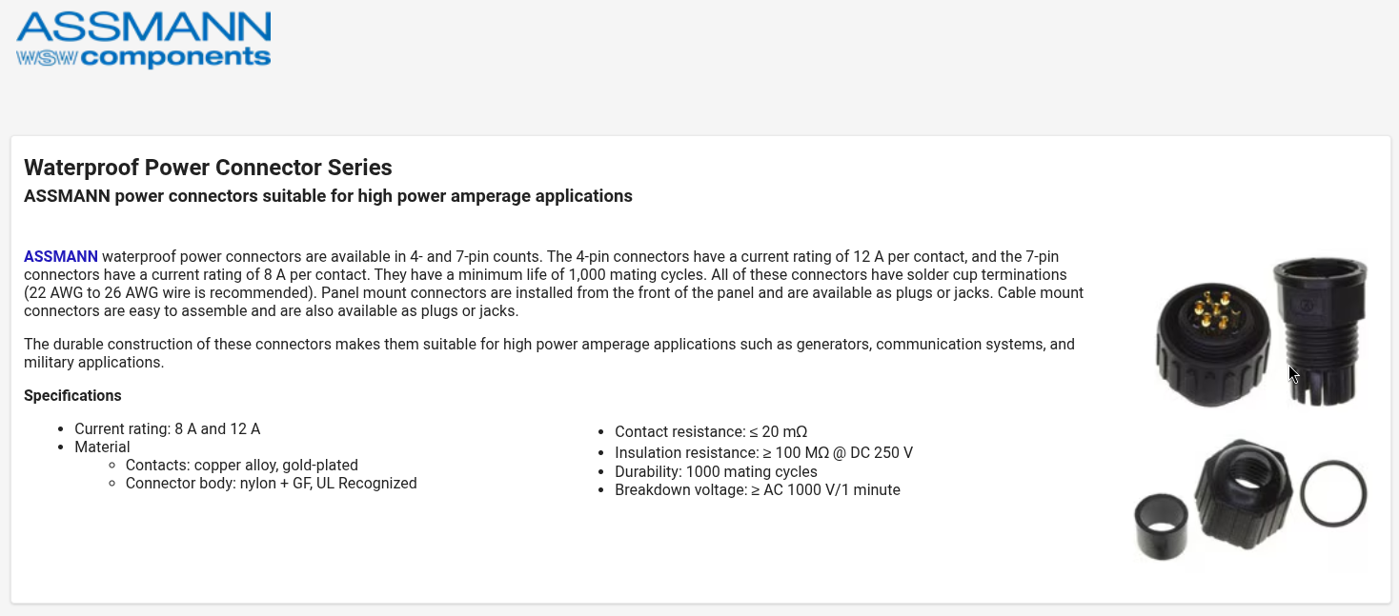Click the Contact resistance specification
This screenshot has height=616, width=1399.
tap(711, 431)
